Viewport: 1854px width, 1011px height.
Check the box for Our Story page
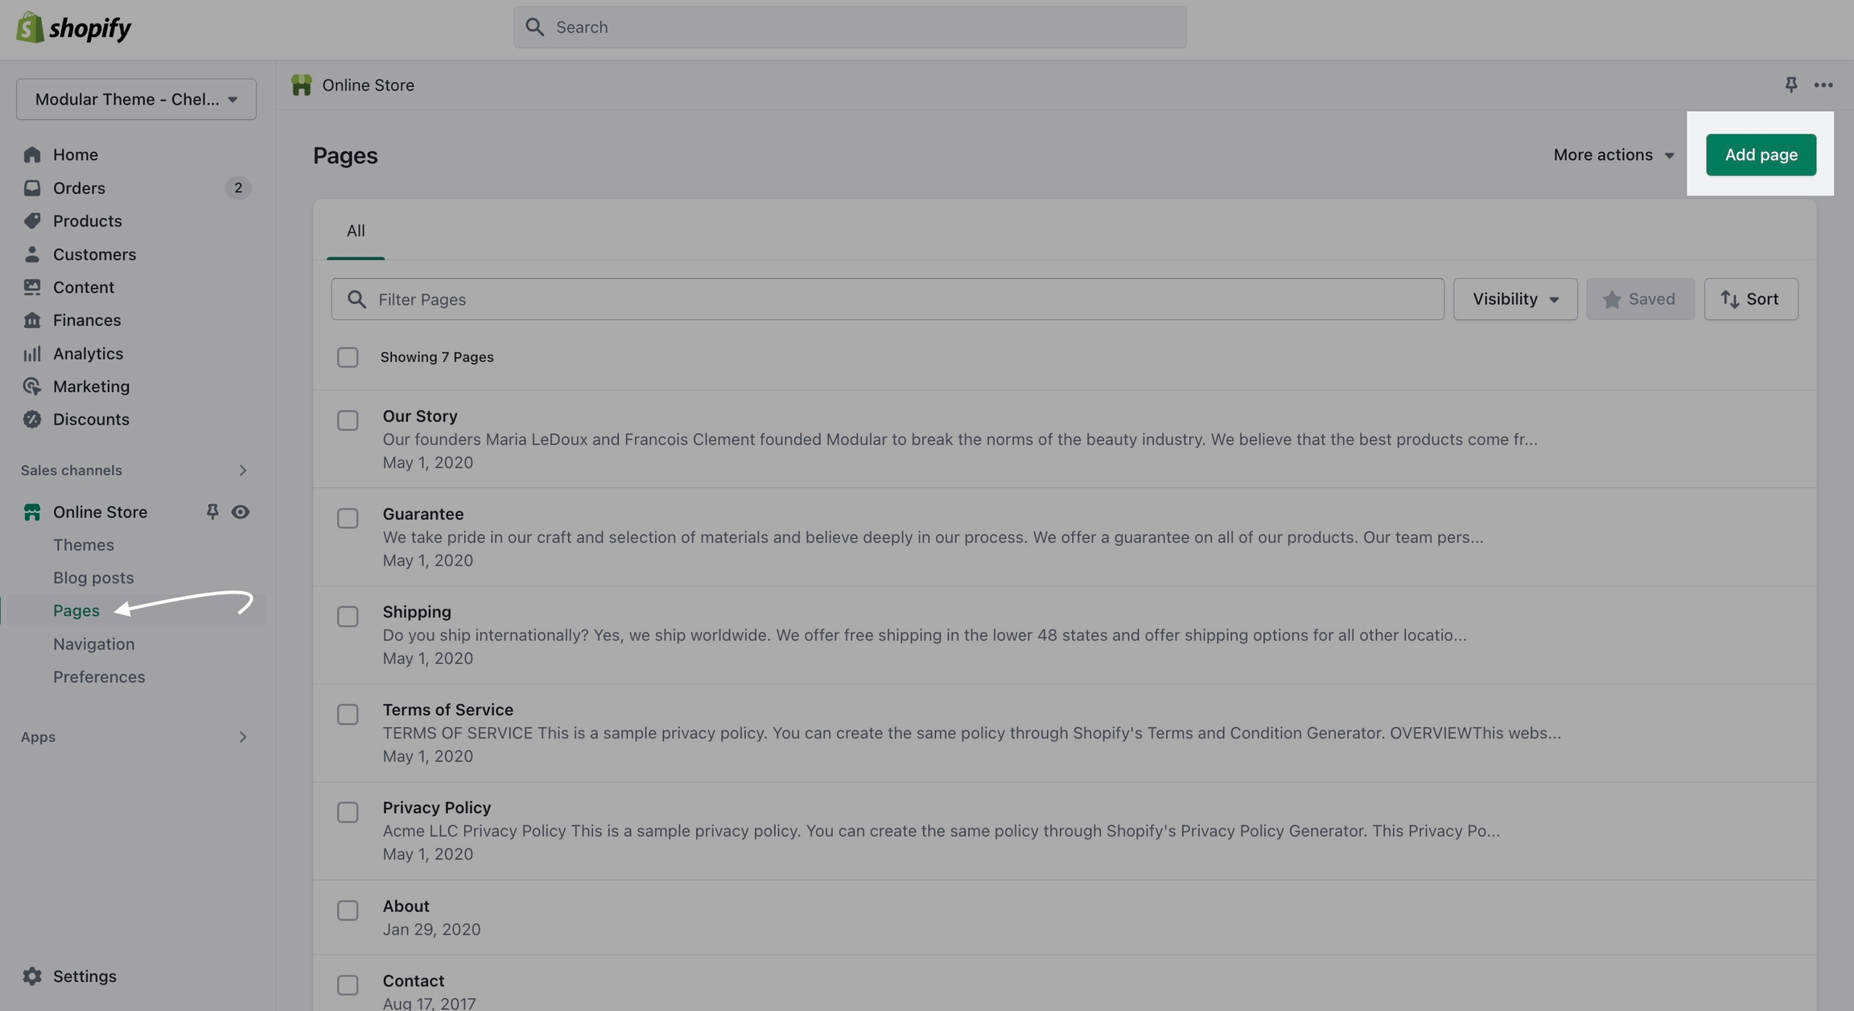pyautogui.click(x=348, y=421)
